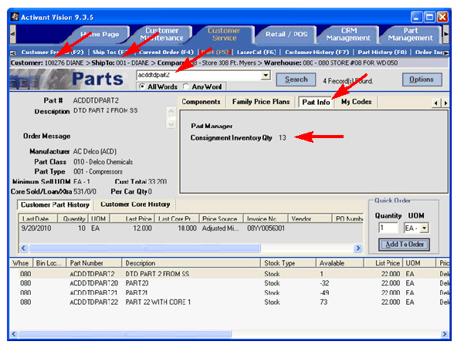Open Customer History (F7)

[x=317, y=52]
